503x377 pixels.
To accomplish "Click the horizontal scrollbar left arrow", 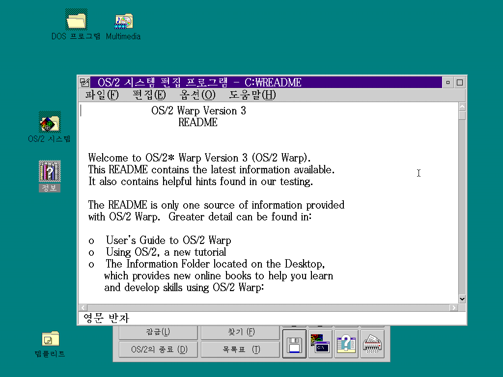I will click(x=83, y=308).
